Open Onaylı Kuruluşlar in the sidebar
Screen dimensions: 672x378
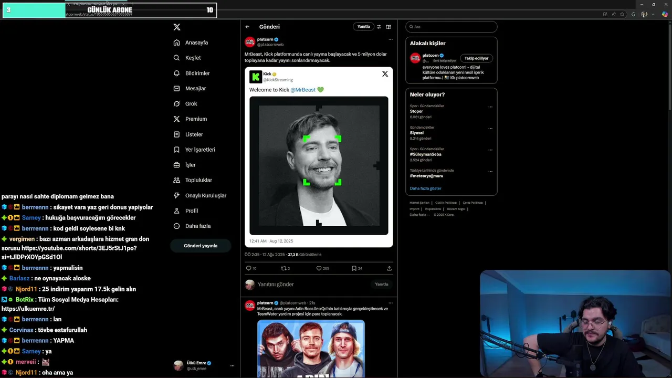click(x=200, y=195)
